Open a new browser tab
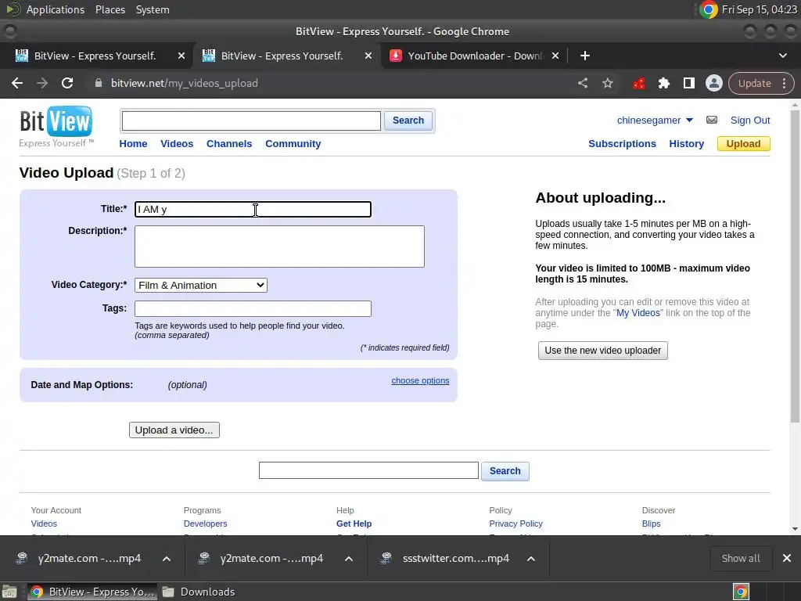This screenshot has width=801, height=601. pyautogui.click(x=585, y=56)
